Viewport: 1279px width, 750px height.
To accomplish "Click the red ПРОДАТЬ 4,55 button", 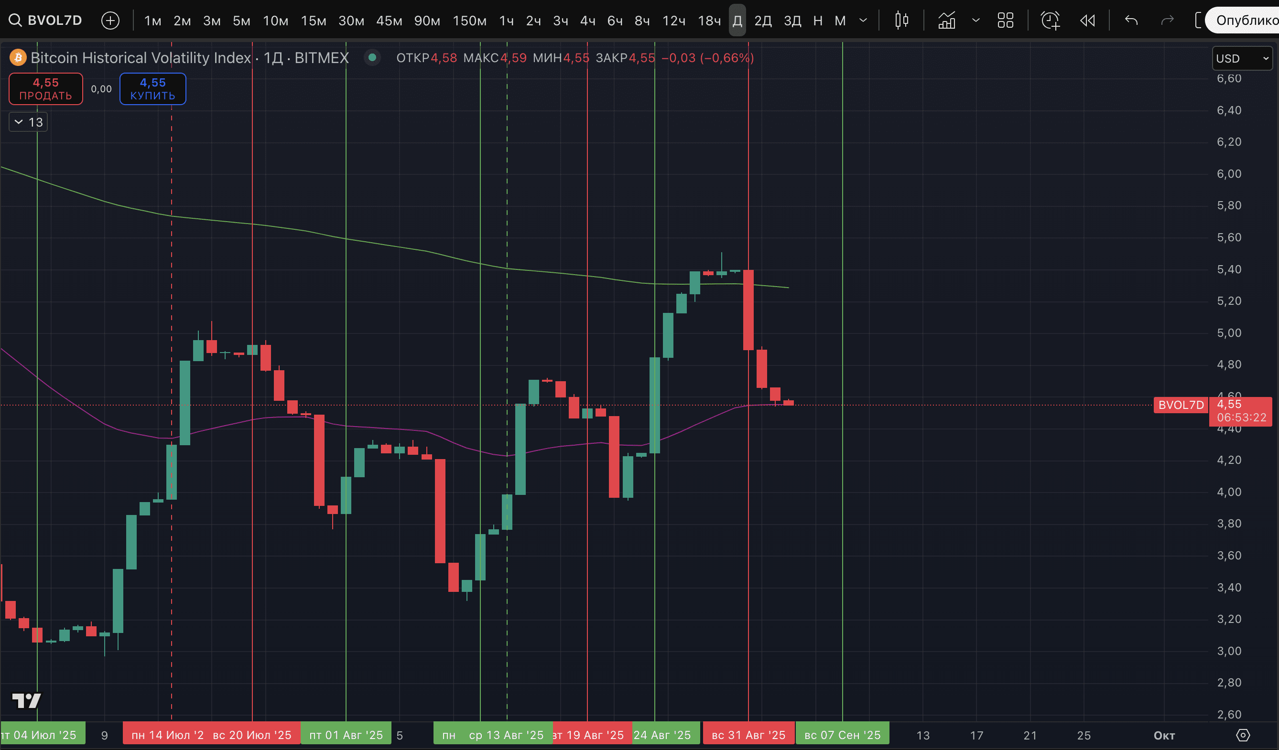I will point(46,89).
